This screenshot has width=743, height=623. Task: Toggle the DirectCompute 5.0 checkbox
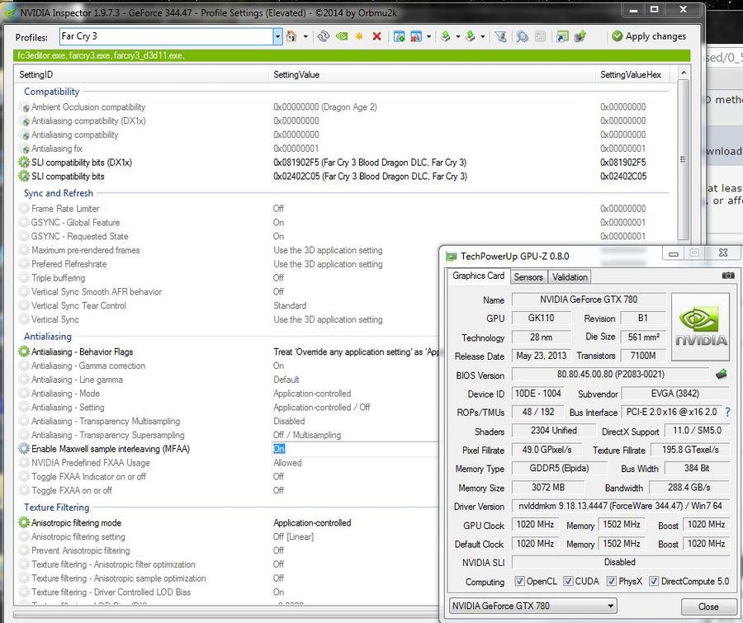[654, 581]
